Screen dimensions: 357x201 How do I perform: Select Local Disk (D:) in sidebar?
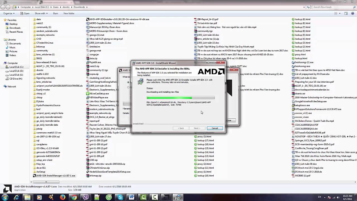[x=16, y=71]
